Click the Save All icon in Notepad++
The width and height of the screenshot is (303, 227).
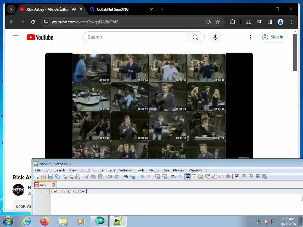(x=58, y=177)
